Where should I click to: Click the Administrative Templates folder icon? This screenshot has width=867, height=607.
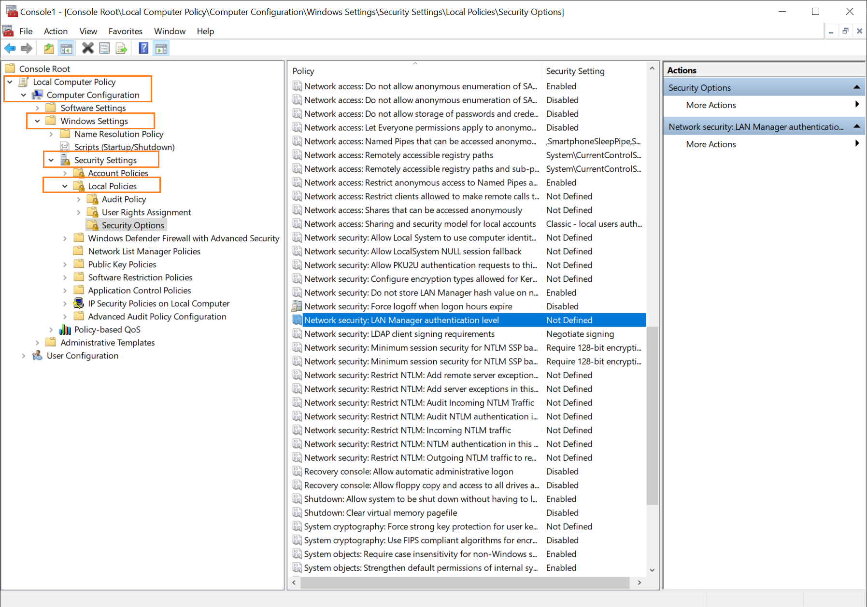[51, 342]
